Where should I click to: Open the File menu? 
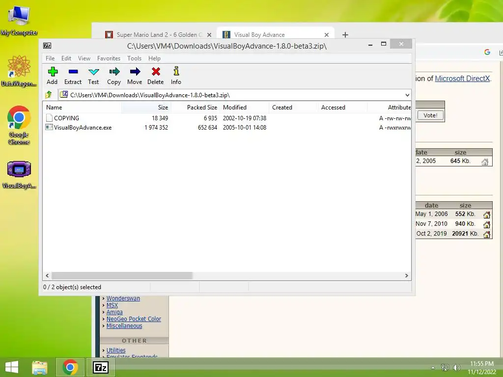[x=50, y=58]
